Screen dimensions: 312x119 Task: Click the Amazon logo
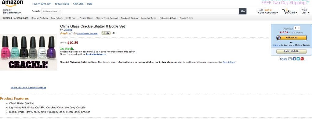click(12, 3)
